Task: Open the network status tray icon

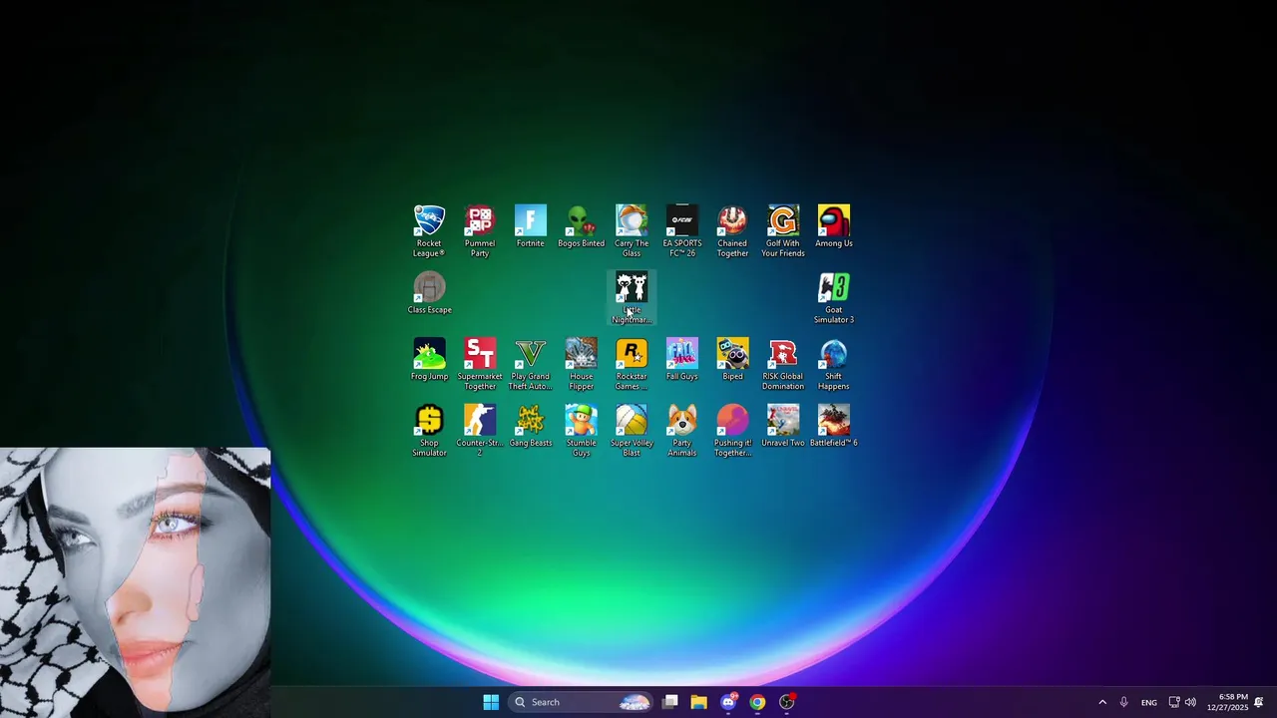Action: pyautogui.click(x=1174, y=702)
